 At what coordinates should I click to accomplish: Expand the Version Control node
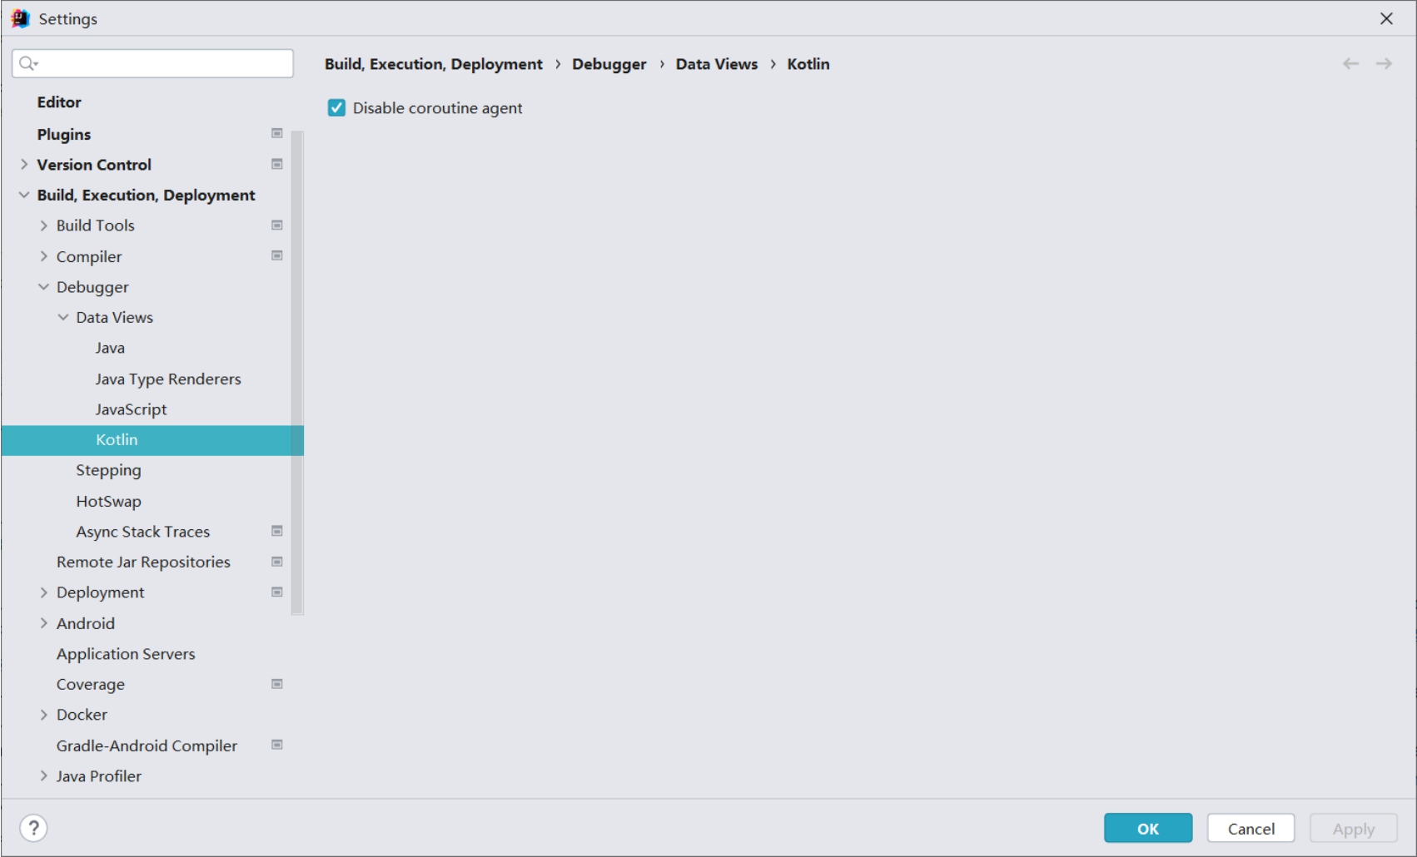point(24,164)
